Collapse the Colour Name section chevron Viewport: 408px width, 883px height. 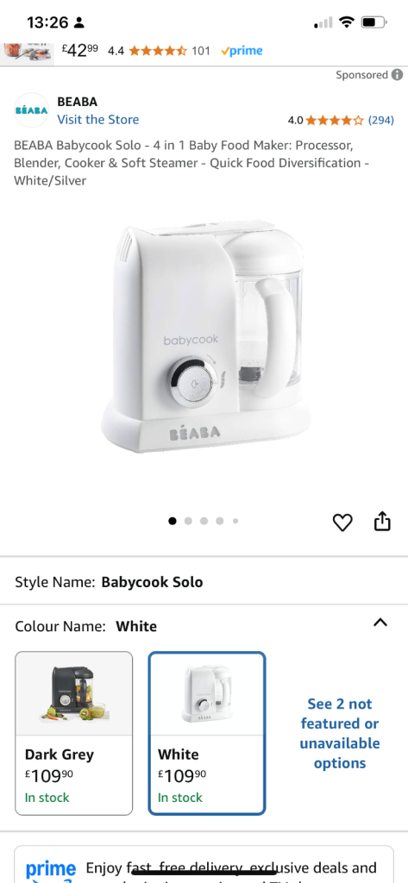pyautogui.click(x=380, y=623)
